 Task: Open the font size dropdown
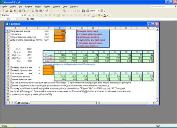coord(29,15)
